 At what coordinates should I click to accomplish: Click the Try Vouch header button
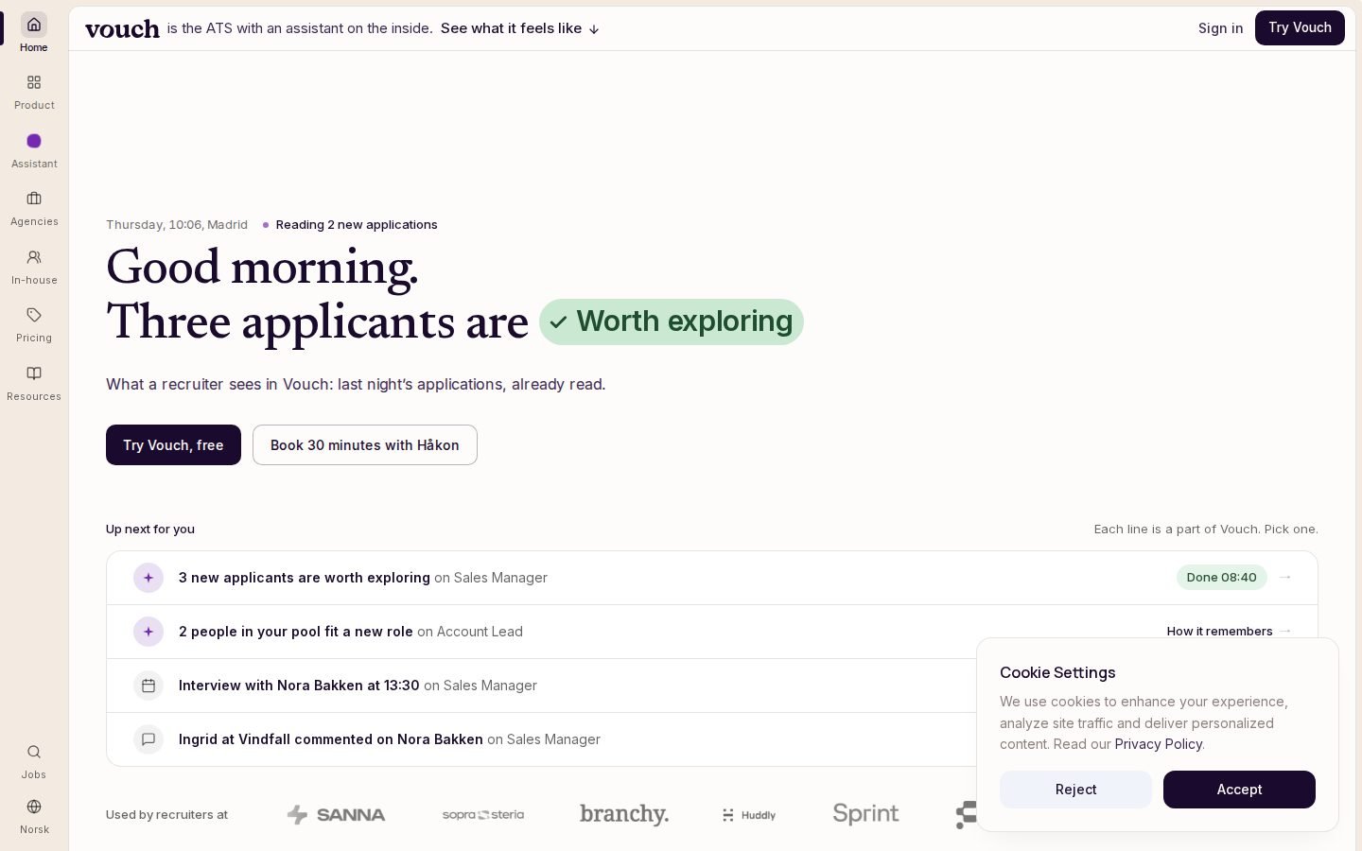pos(1300,27)
